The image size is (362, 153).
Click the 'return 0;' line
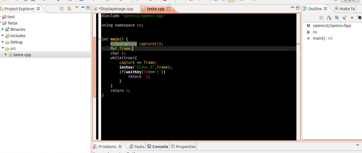pos(120,91)
